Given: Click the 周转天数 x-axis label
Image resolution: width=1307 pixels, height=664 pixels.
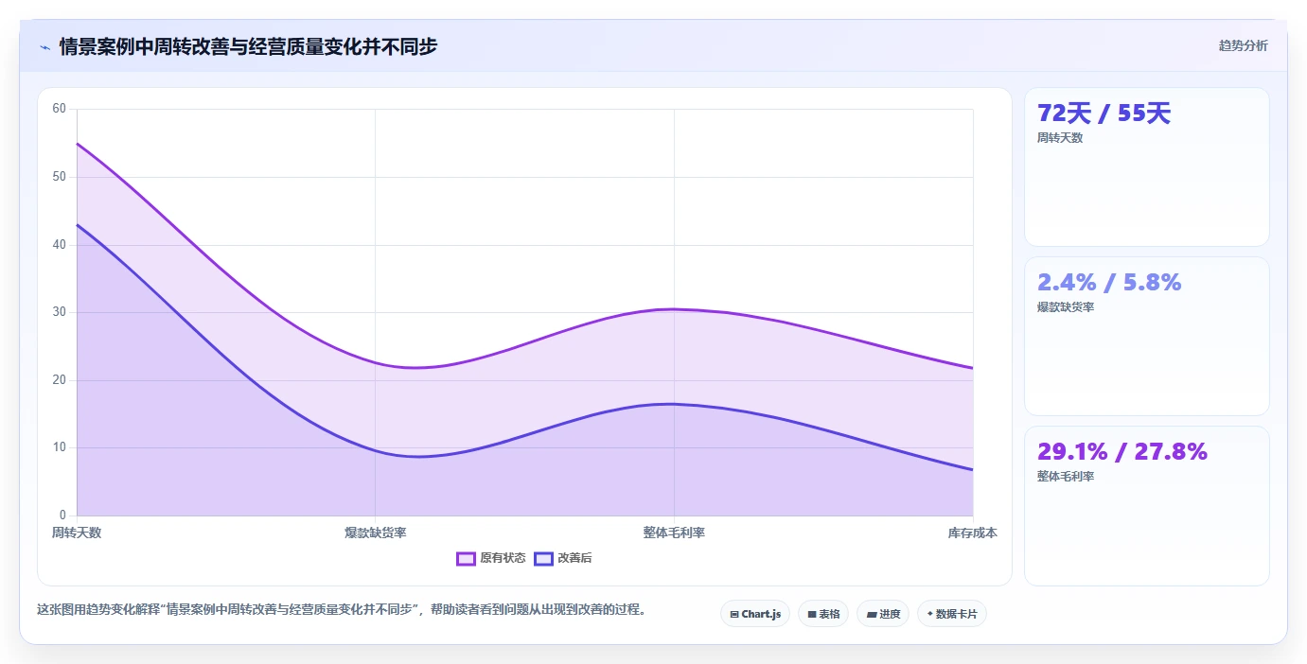Looking at the screenshot, I should tap(77, 533).
